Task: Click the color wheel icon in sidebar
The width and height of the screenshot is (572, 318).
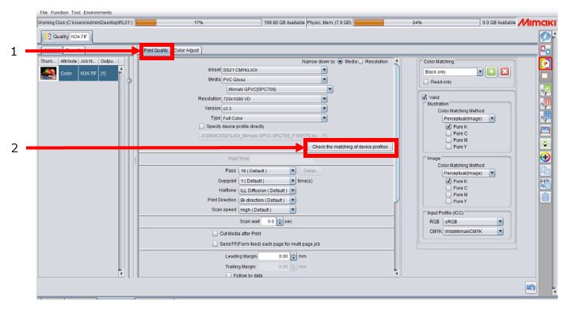Action: (545, 157)
